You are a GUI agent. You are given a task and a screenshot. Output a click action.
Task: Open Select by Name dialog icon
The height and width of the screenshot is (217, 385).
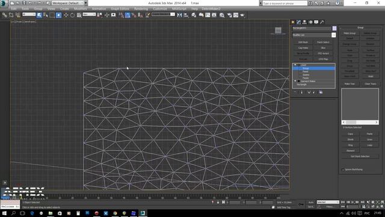(x=46, y=15)
